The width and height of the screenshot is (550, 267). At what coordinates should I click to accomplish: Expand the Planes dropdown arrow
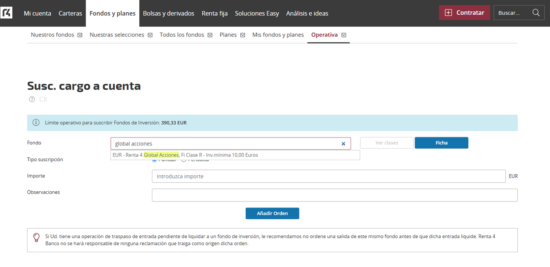(x=242, y=35)
